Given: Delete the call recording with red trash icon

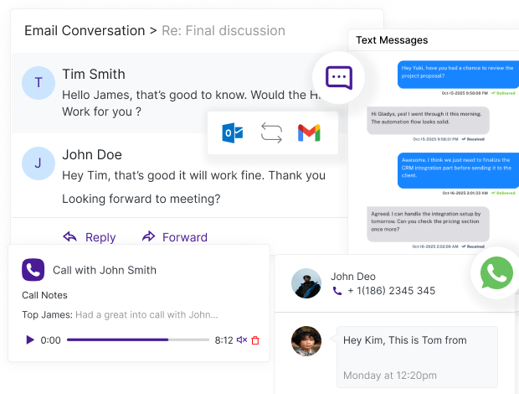Looking at the screenshot, I should click(x=255, y=340).
